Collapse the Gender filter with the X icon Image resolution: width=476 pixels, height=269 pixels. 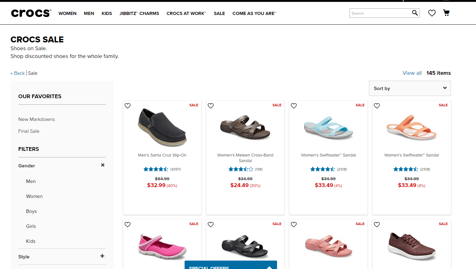point(102,165)
